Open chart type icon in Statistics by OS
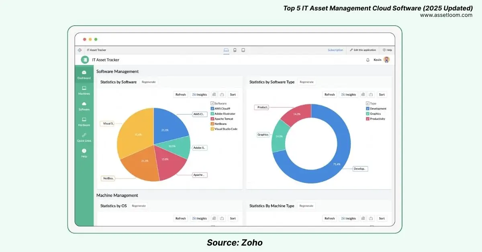 pyautogui.click(x=214, y=218)
